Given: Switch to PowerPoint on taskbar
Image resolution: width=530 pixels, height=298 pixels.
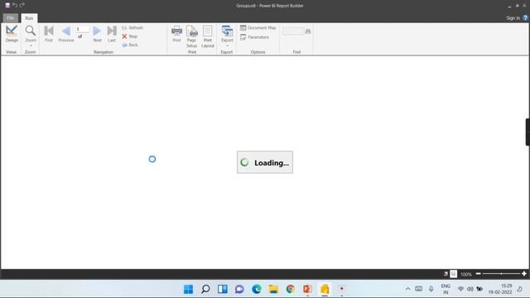Looking at the screenshot, I should tap(307, 289).
